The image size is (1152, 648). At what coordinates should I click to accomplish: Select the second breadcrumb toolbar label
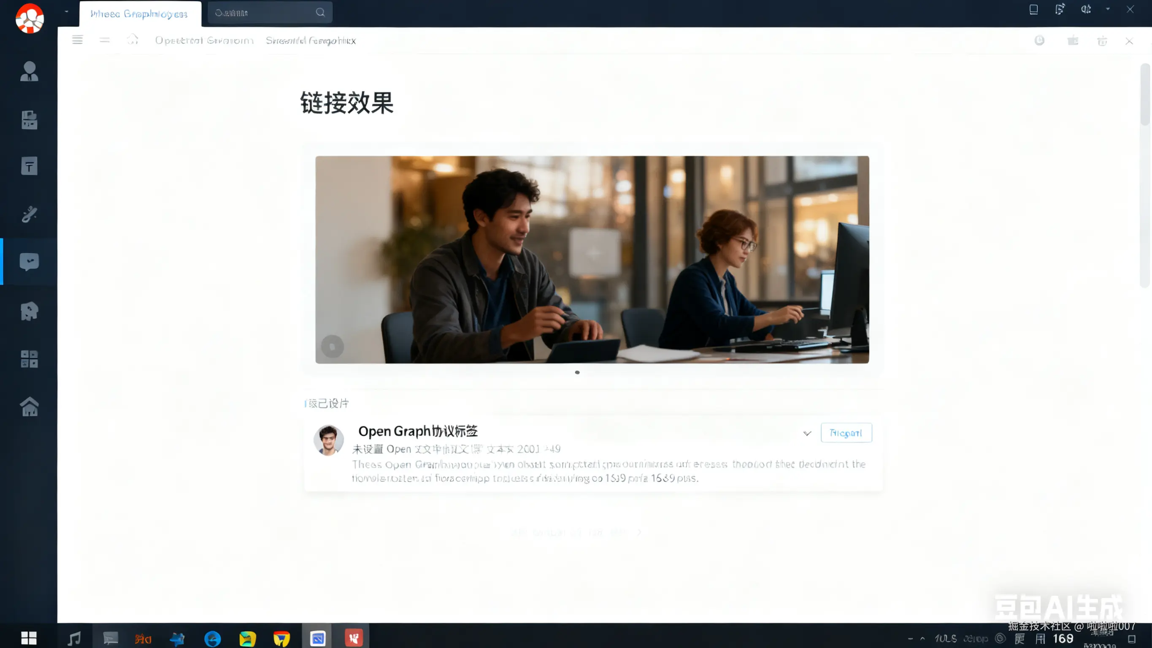310,41
